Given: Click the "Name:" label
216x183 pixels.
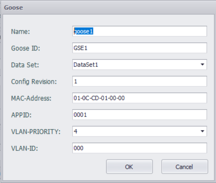Looking at the screenshot, I should pyautogui.click(x=21, y=32).
